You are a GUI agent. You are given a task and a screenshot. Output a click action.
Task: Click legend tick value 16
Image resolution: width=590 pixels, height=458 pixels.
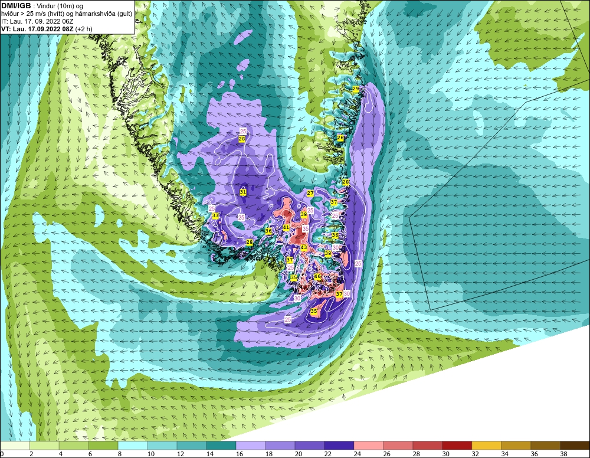click(240, 454)
